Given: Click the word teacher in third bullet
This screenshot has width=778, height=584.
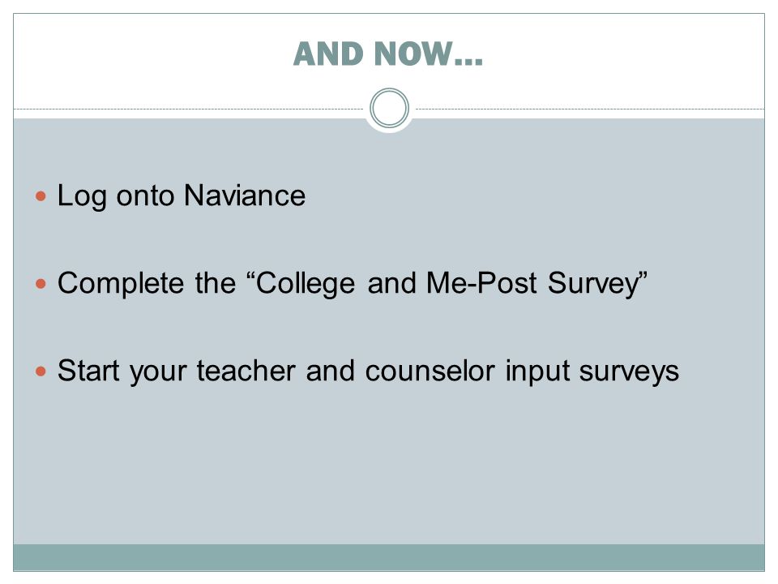Looking at the screenshot, I should (x=246, y=371).
